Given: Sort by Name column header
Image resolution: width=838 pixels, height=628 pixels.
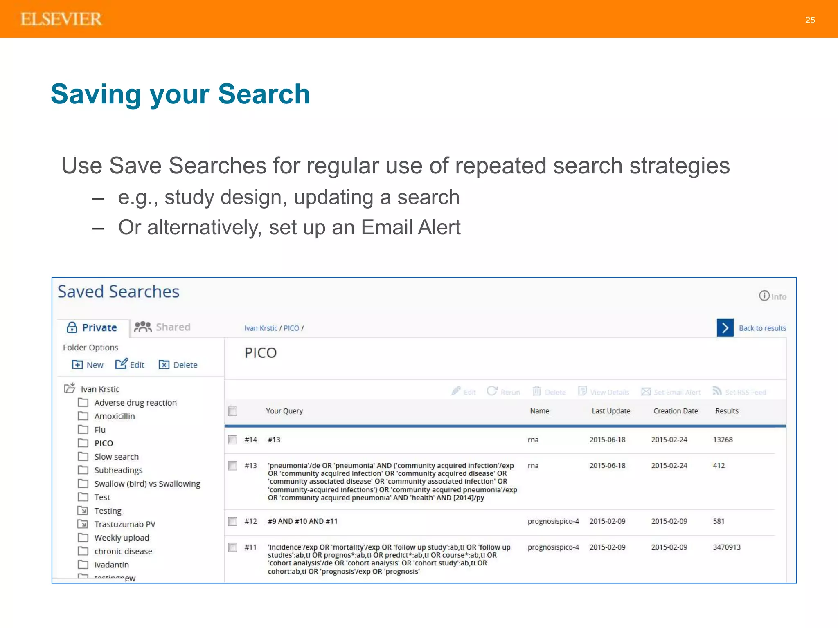Looking at the screenshot, I should 540,411.
